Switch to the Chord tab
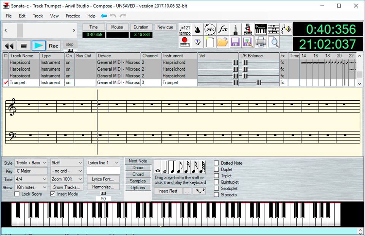 (x=138, y=173)
